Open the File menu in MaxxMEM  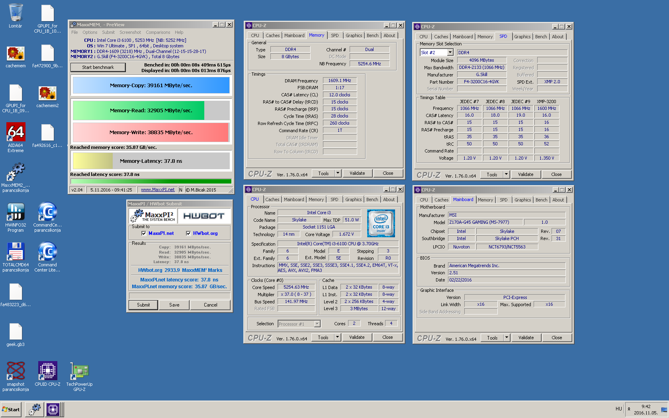point(74,32)
